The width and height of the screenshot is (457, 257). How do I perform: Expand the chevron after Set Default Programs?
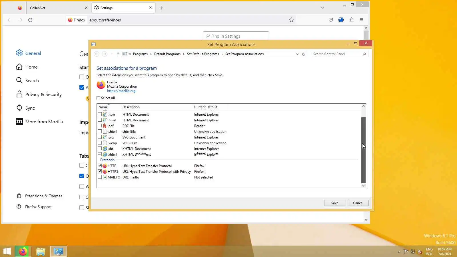point(222,54)
